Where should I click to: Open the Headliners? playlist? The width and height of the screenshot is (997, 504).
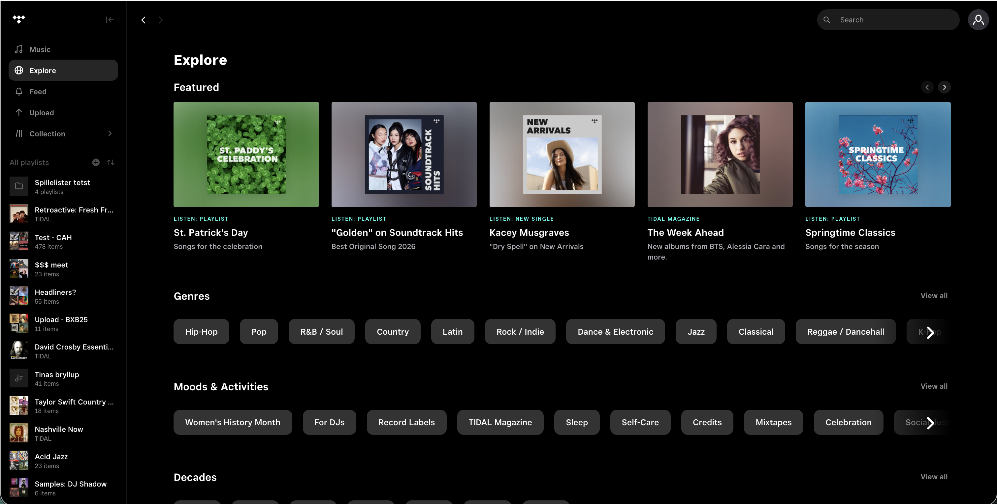(x=63, y=296)
